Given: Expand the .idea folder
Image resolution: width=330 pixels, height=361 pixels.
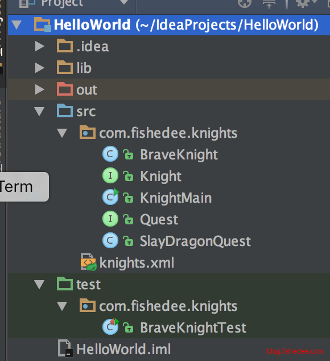Looking at the screenshot, I should coord(40,46).
